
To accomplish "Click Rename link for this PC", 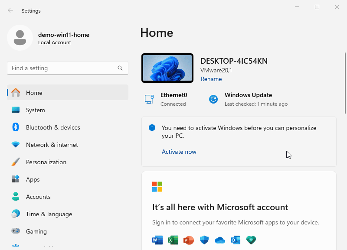I will [211, 79].
